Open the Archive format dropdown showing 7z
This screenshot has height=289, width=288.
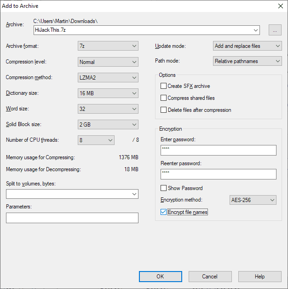point(108,46)
